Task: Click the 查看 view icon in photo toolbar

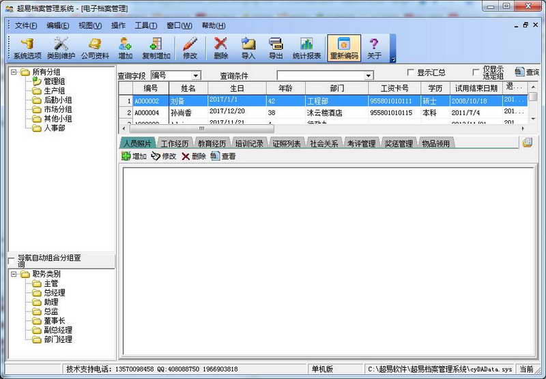Action: 223,156
